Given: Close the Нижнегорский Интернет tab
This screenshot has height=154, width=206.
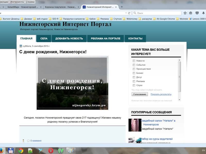Looking at the screenshot, I should click(x=116, y=7).
